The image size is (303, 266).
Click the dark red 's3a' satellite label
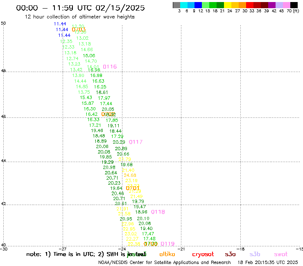tap(230, 254)
